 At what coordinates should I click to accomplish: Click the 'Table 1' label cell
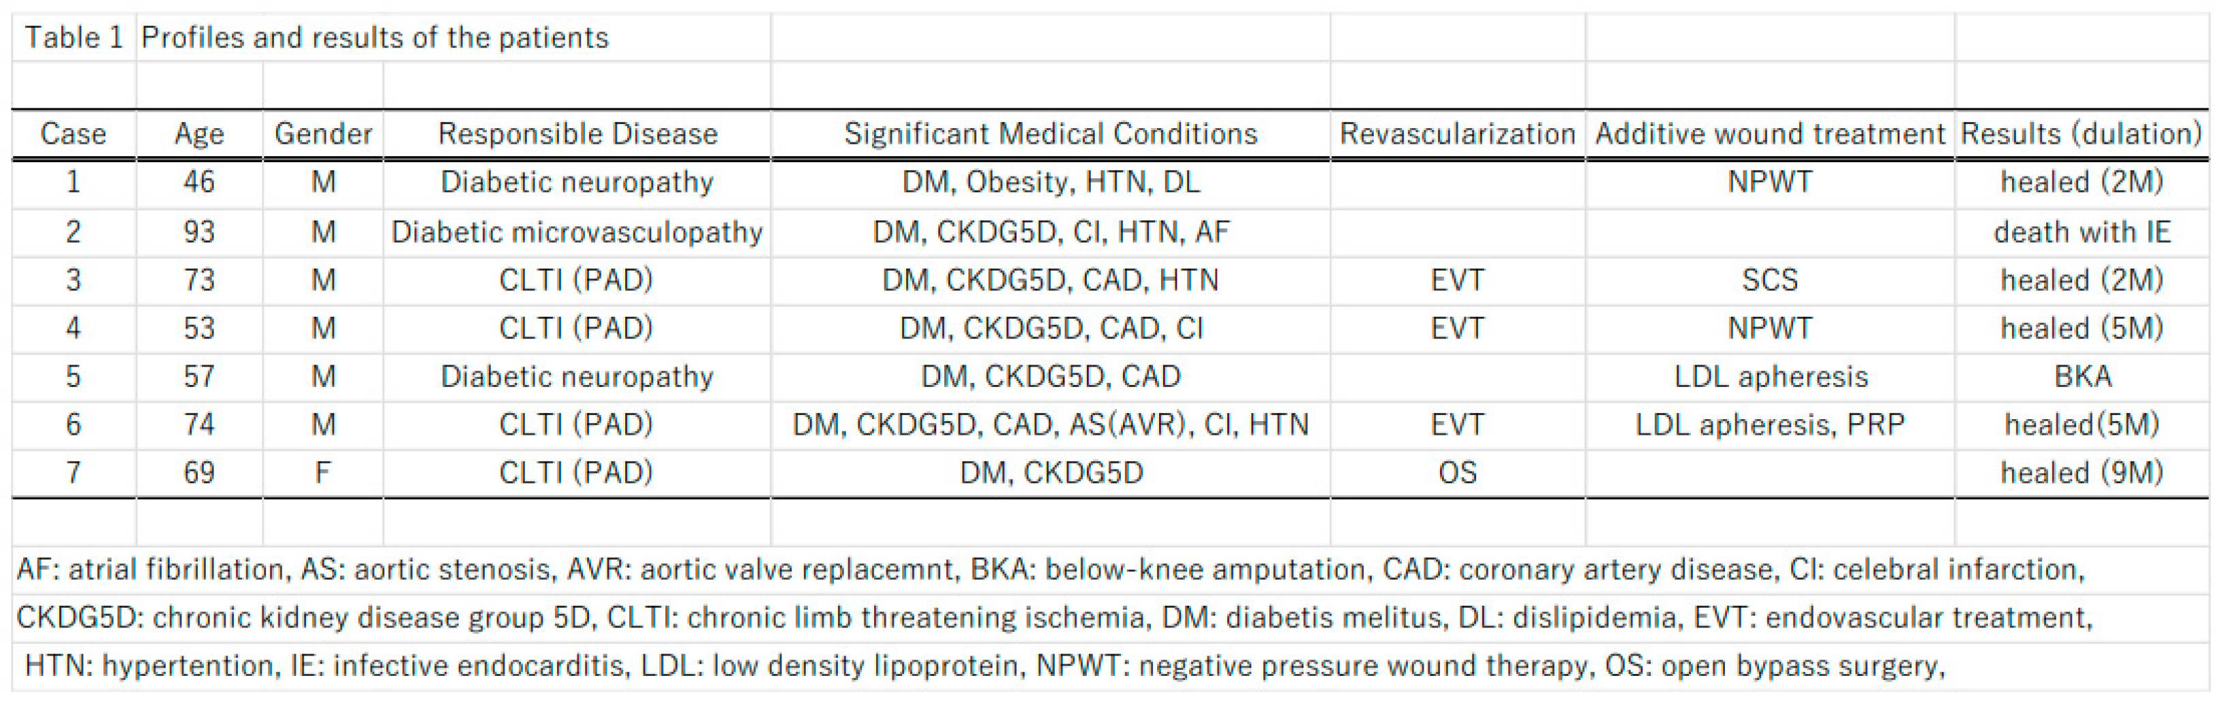pyautogui.click(x=74, y=37)
